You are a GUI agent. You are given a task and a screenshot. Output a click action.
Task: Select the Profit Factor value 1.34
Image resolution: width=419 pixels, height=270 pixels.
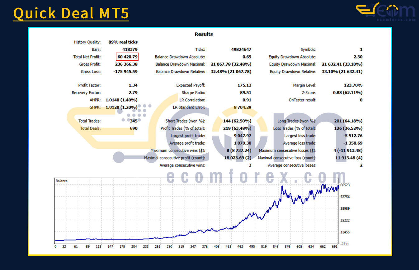(133, 85)
